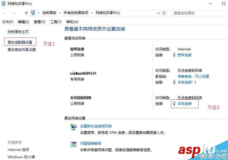
Task: Open the 编辑(E) menu
Action: (23, 22)
